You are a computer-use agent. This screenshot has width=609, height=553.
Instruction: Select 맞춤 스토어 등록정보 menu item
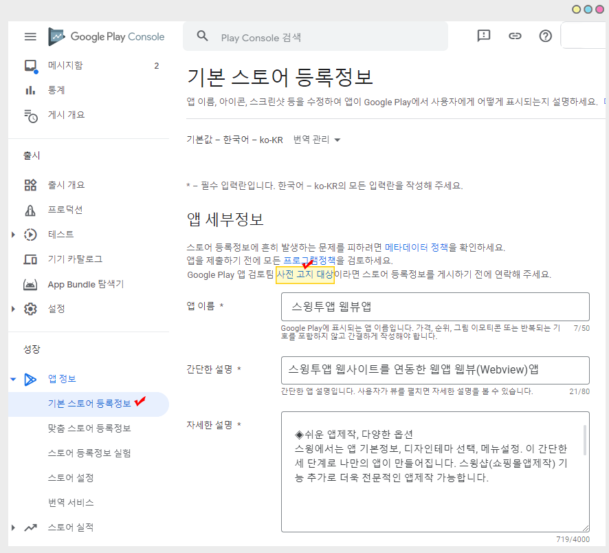coord(89,429)
